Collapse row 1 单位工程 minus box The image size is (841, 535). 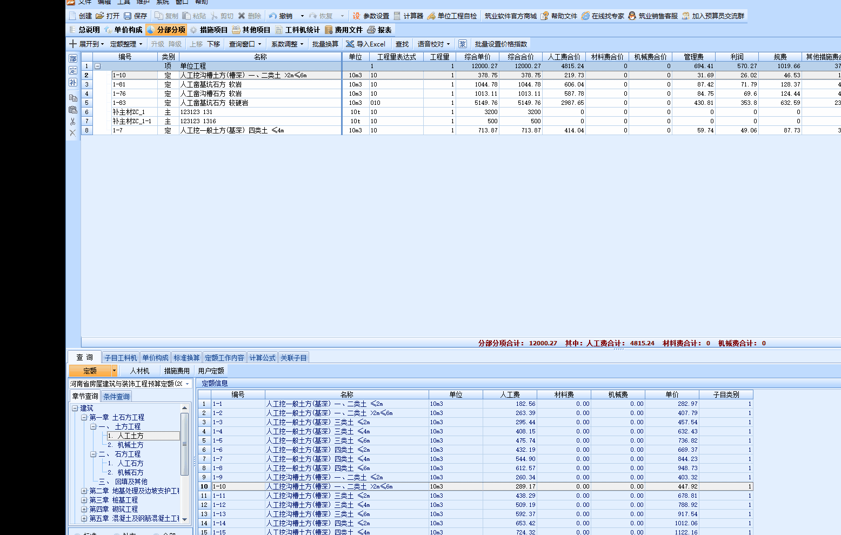coord(98,66)
